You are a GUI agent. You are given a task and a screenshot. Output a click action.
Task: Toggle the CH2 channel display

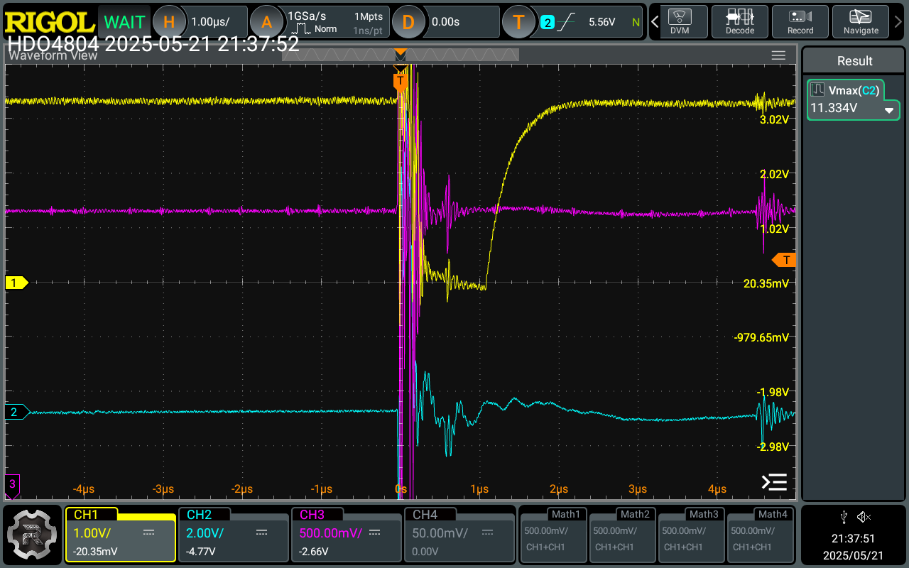(x=233, y=534)
